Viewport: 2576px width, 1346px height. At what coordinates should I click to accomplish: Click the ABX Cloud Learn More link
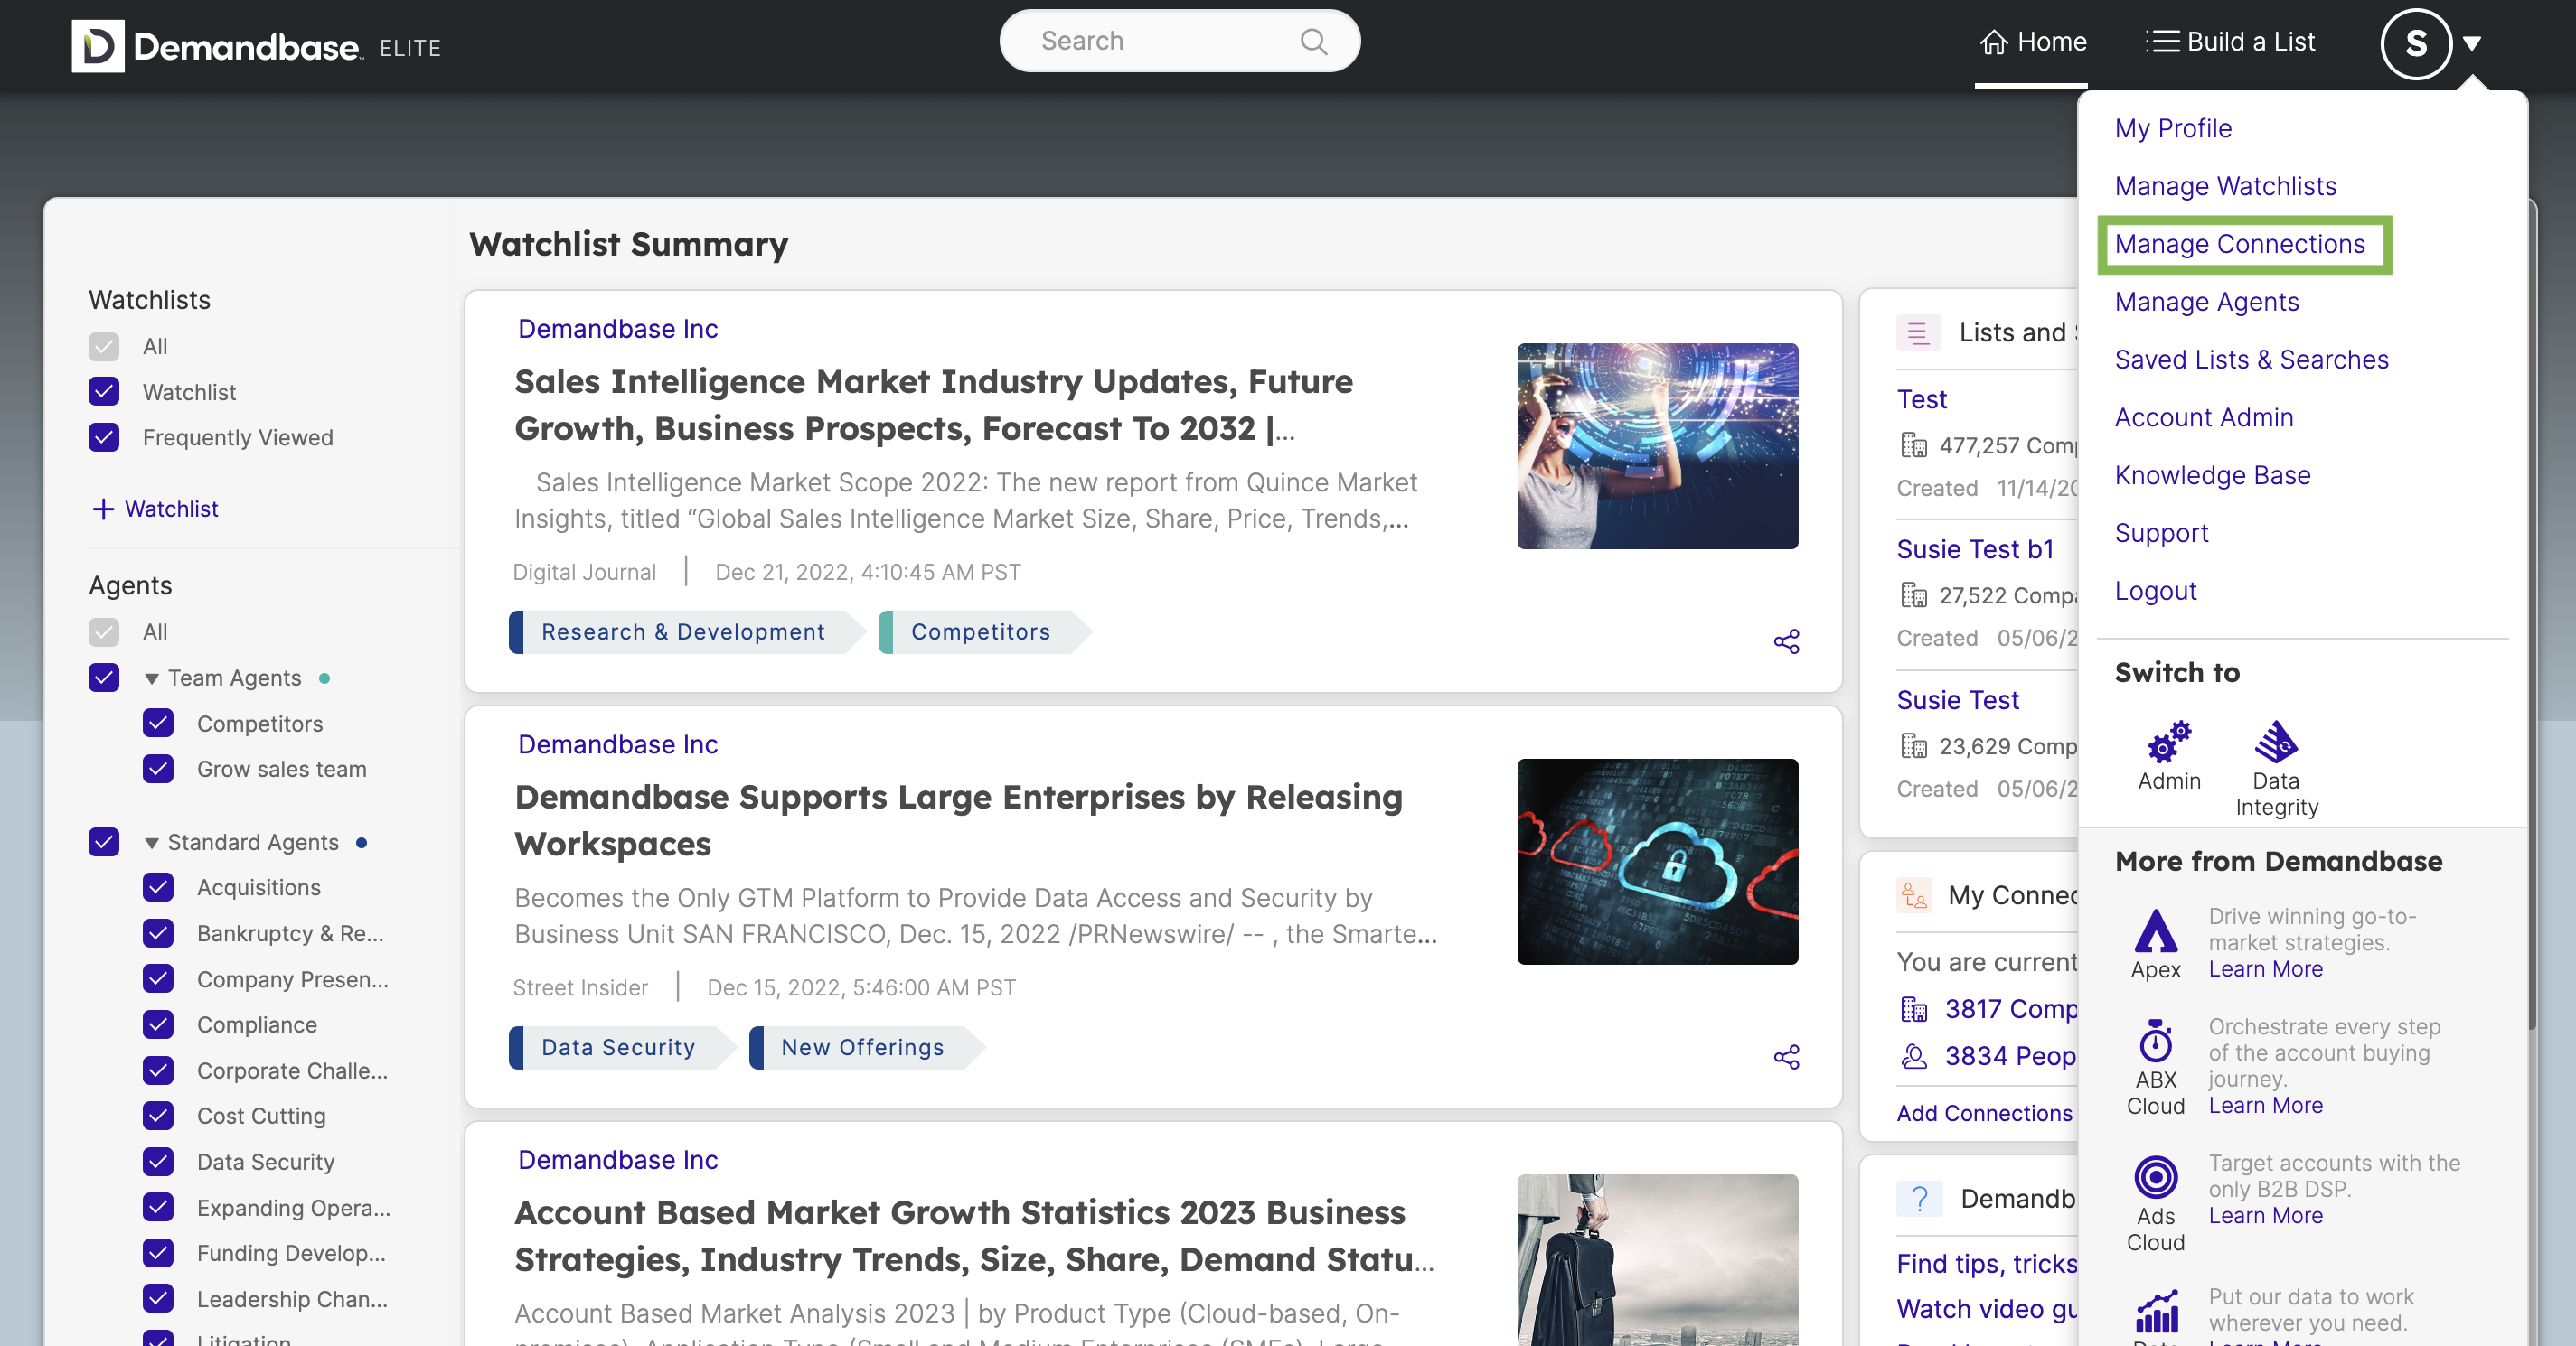click(2265, 1105)
